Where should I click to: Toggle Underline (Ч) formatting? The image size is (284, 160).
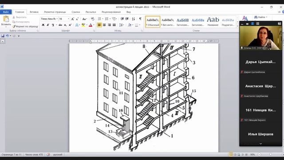pos(53,25)
